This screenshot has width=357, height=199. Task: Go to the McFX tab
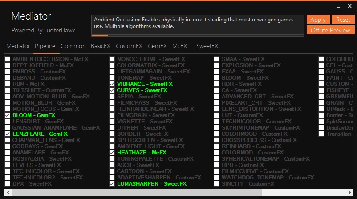point(180,46)
